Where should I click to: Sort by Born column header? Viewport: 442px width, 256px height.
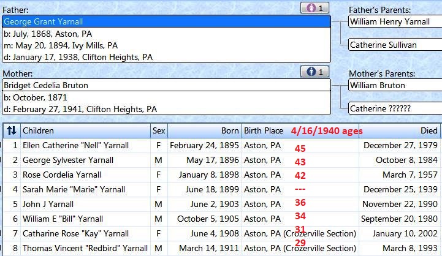tap(205, 130)
